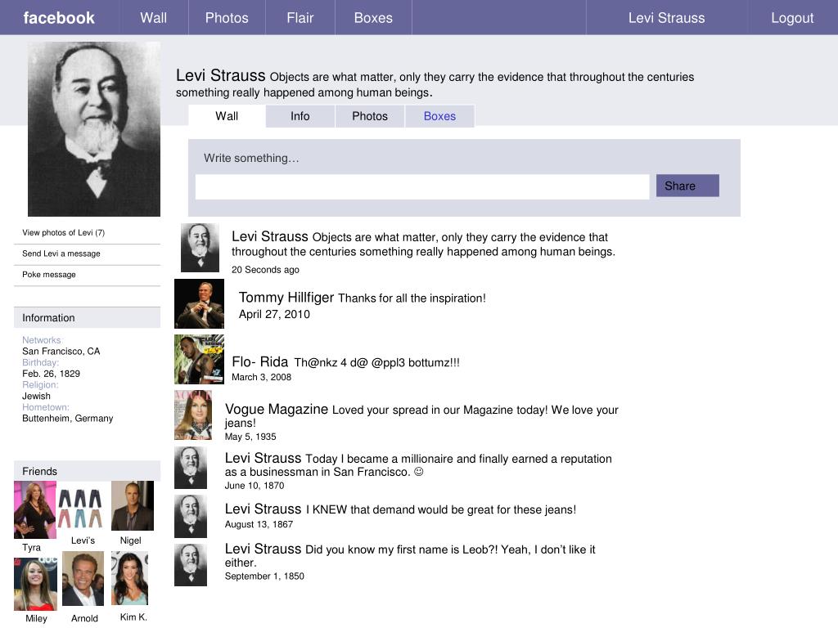Click the Jewish religion value
This screenshot has width=838, height=628.
[36, 397]
